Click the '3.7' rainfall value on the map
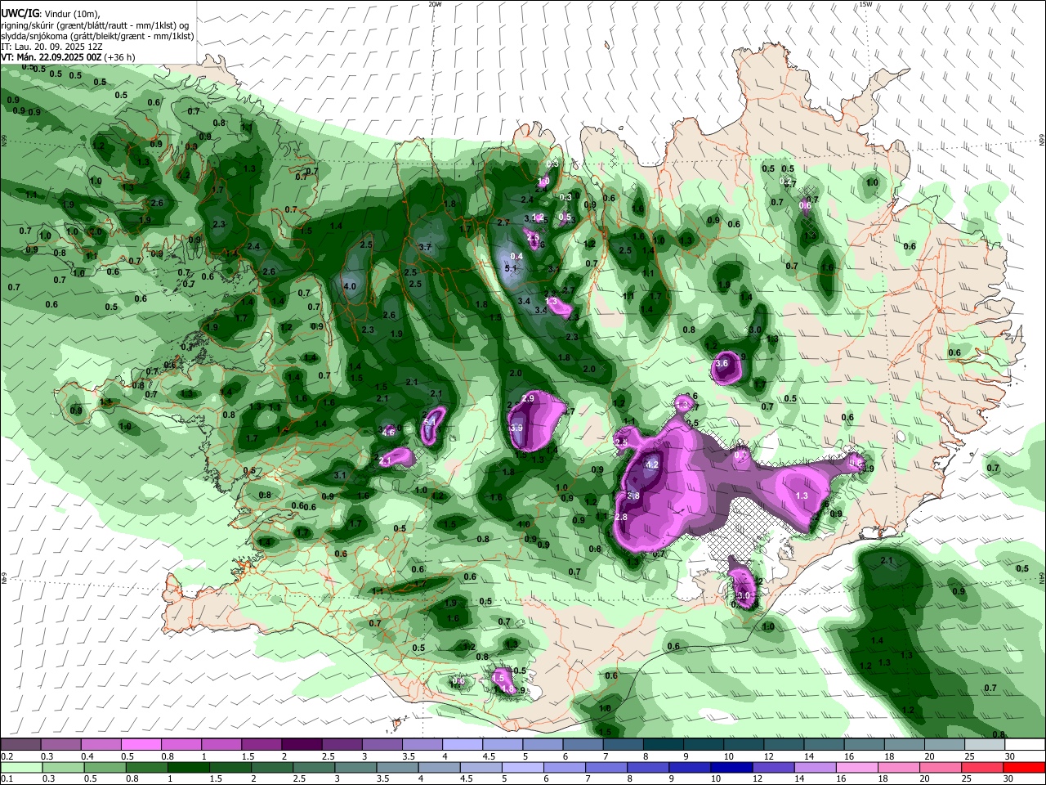 [x=425, y=247]
